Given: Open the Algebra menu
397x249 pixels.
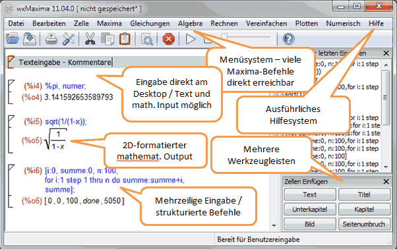Looking at the screenshot, I should (190, 24).
